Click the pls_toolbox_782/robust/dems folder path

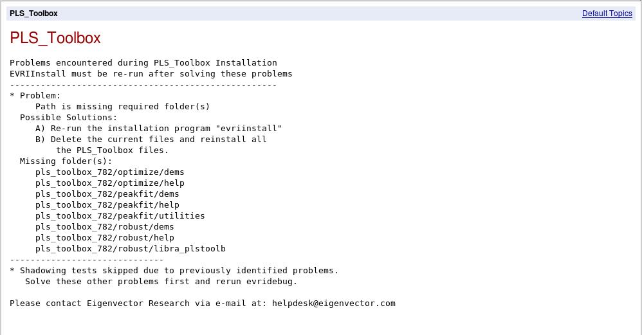(x=105, y=227)
